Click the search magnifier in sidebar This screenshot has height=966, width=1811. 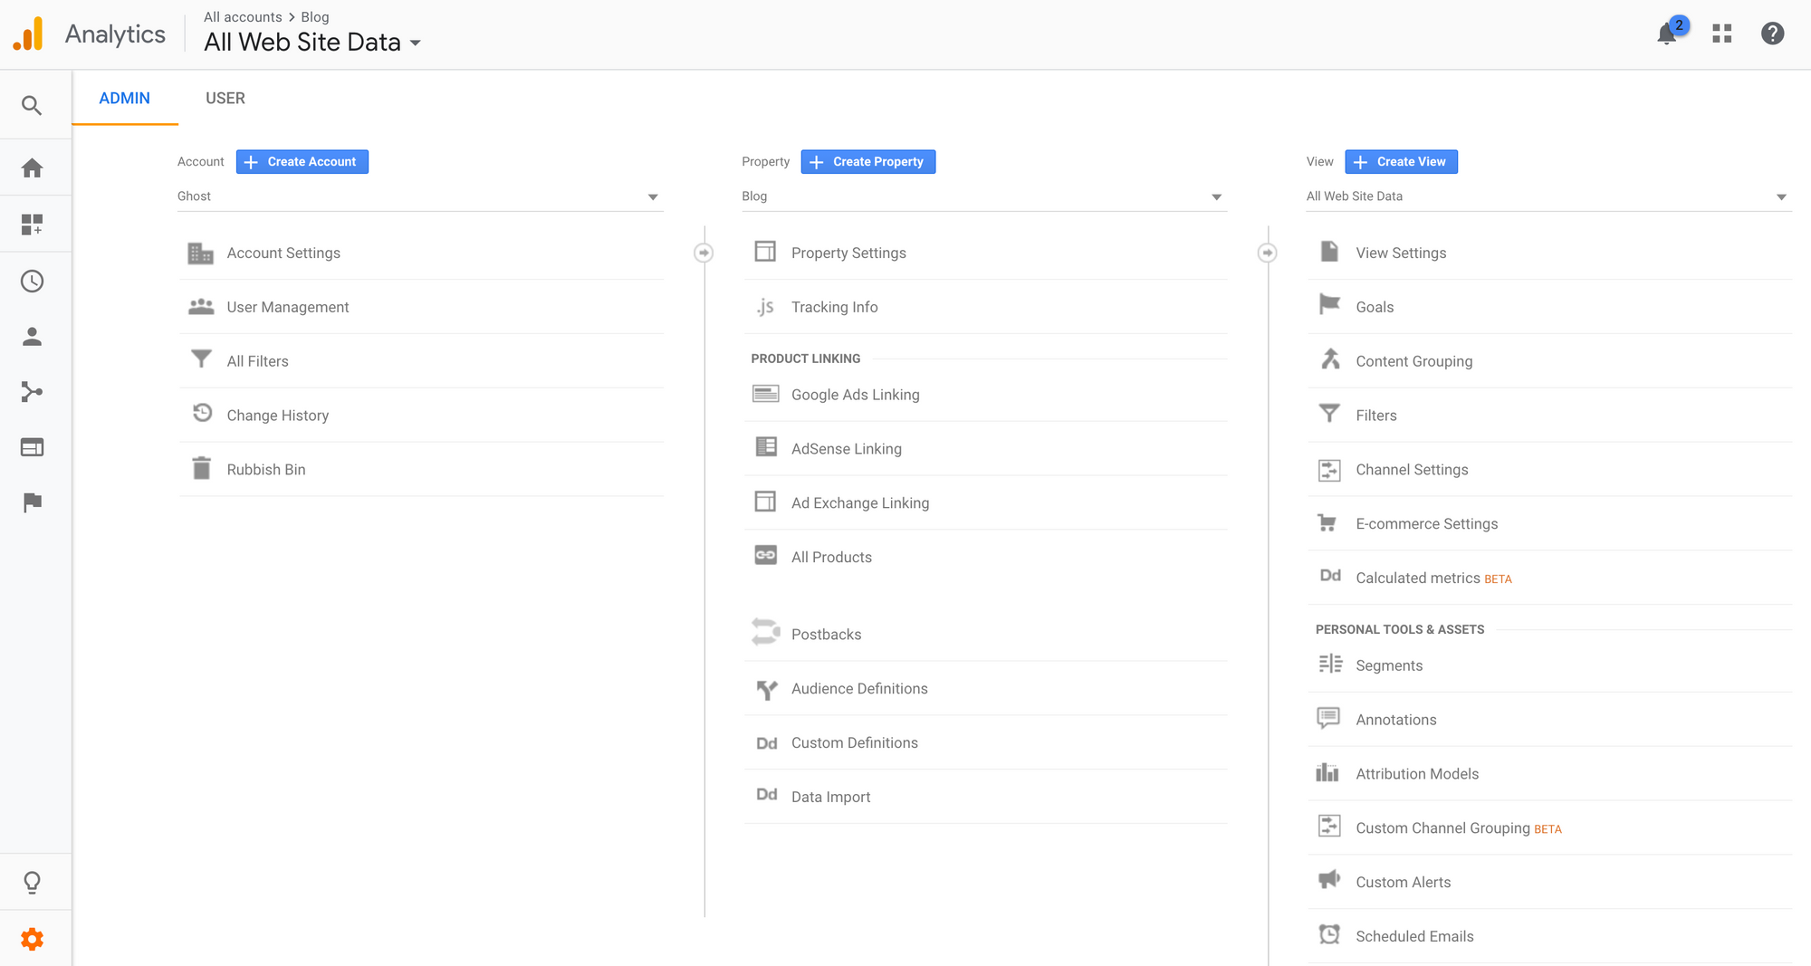[x=33, y=106]
